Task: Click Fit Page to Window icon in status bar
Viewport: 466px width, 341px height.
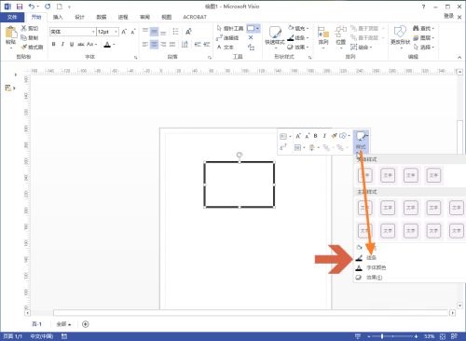Action: coord(443,336)
